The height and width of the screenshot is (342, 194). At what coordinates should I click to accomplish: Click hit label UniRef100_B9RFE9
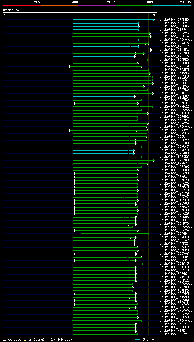click(x=174, y=60)
